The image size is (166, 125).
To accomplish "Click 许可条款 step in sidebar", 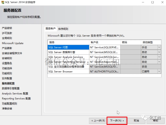I will coord(7,33).
